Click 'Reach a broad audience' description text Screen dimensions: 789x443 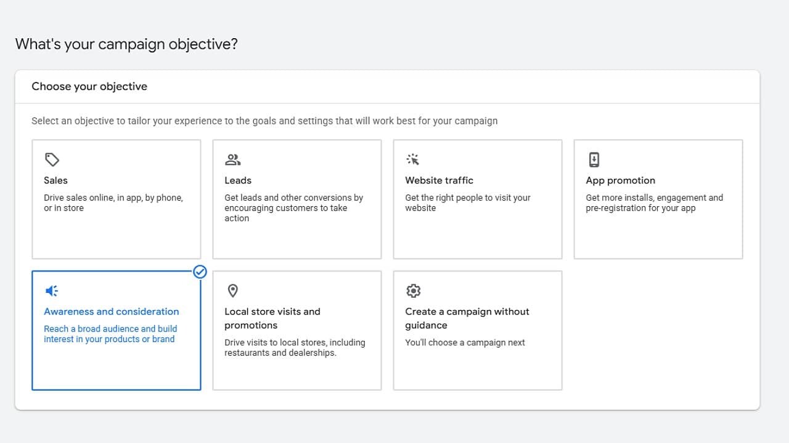click(110, 334)
